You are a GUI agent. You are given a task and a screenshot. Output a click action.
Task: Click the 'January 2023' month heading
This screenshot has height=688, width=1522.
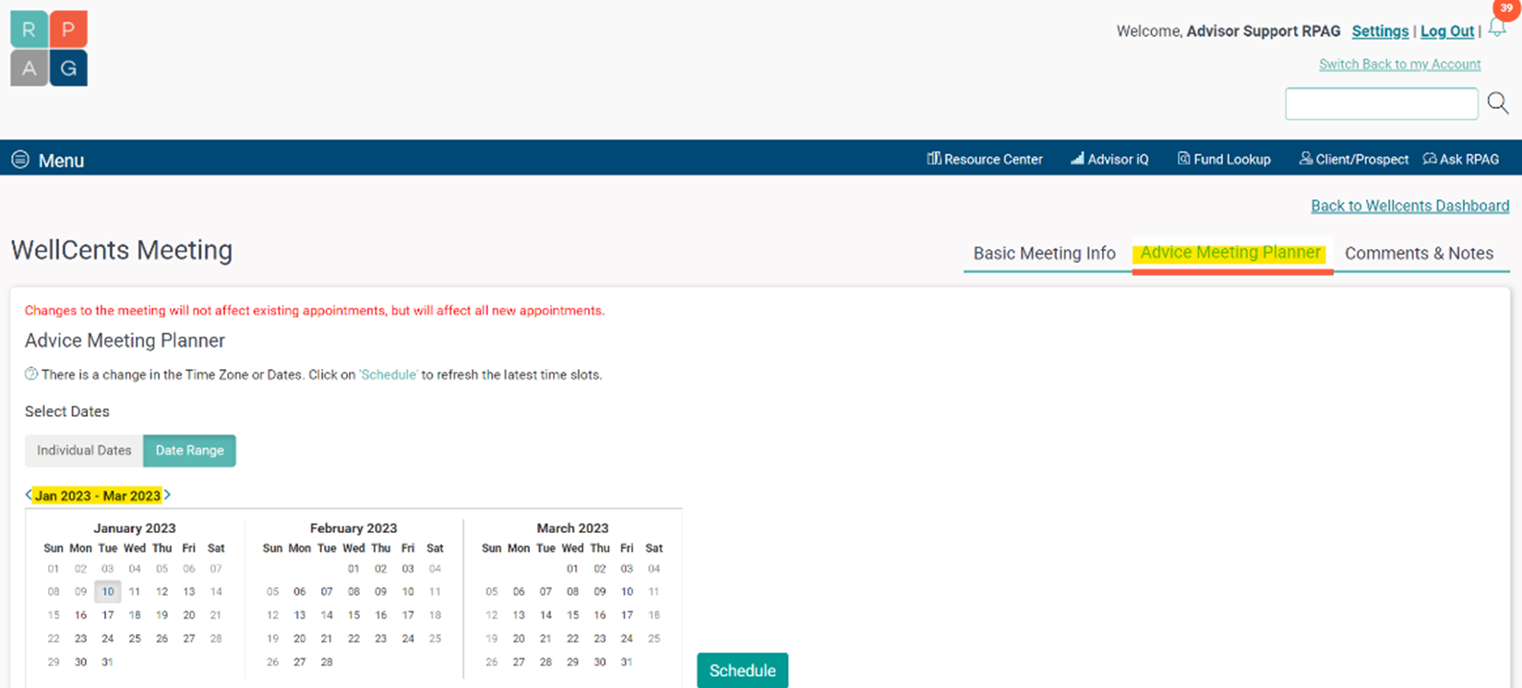(x=135, y=528)
